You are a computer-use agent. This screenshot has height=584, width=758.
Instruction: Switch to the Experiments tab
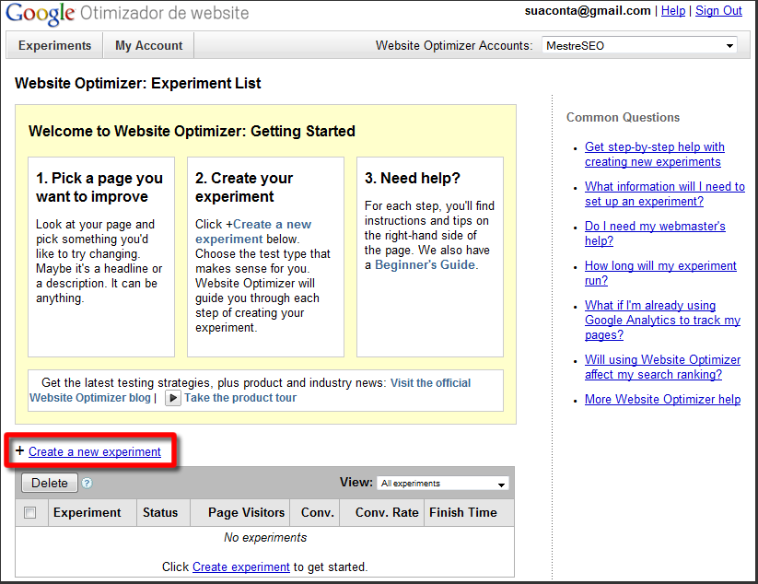coord(54,45)
